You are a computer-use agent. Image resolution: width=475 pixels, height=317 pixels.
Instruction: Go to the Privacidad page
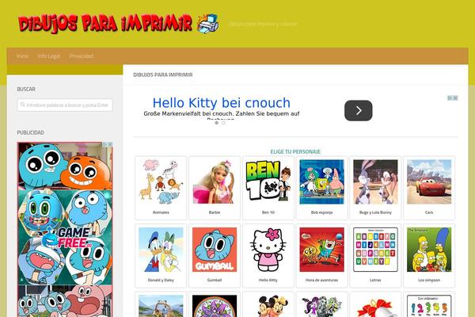tap(82, 55)
